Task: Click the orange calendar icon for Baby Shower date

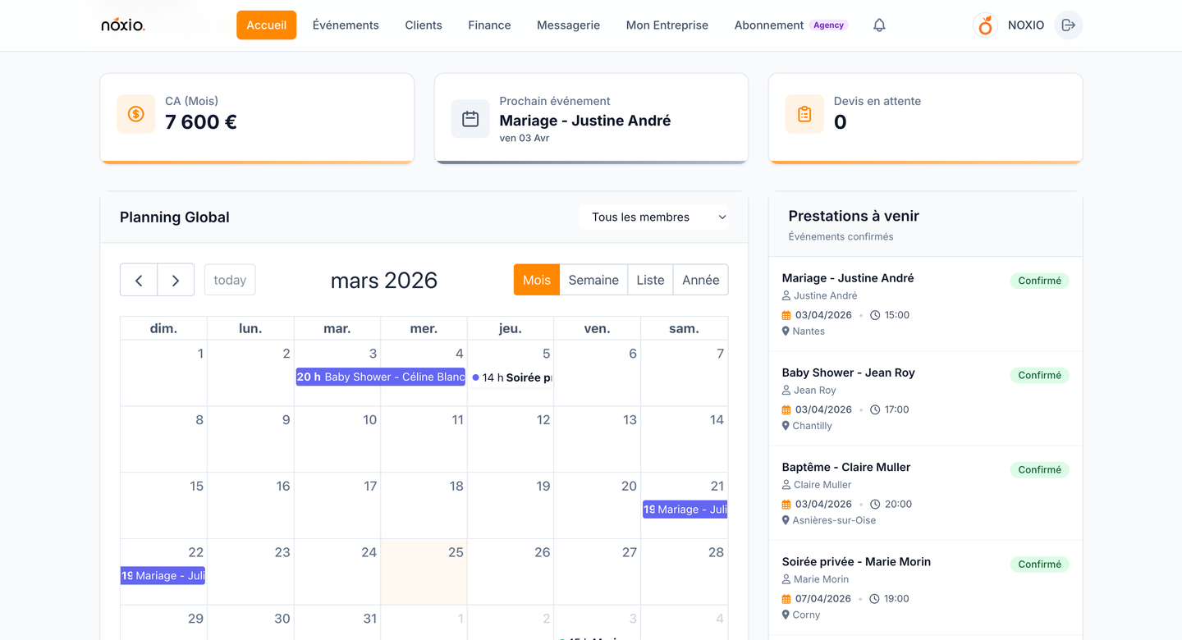Action: (x=786, y=409)
